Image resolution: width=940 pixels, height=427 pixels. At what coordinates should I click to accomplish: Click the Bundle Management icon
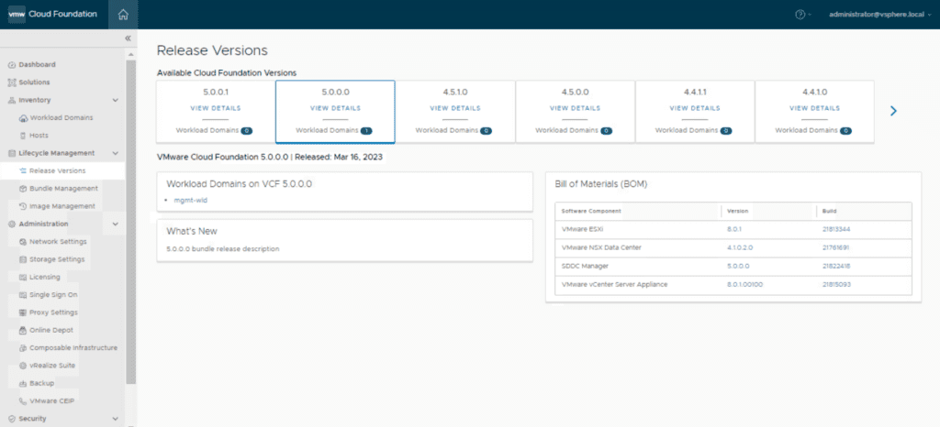(x=23, y=189)
